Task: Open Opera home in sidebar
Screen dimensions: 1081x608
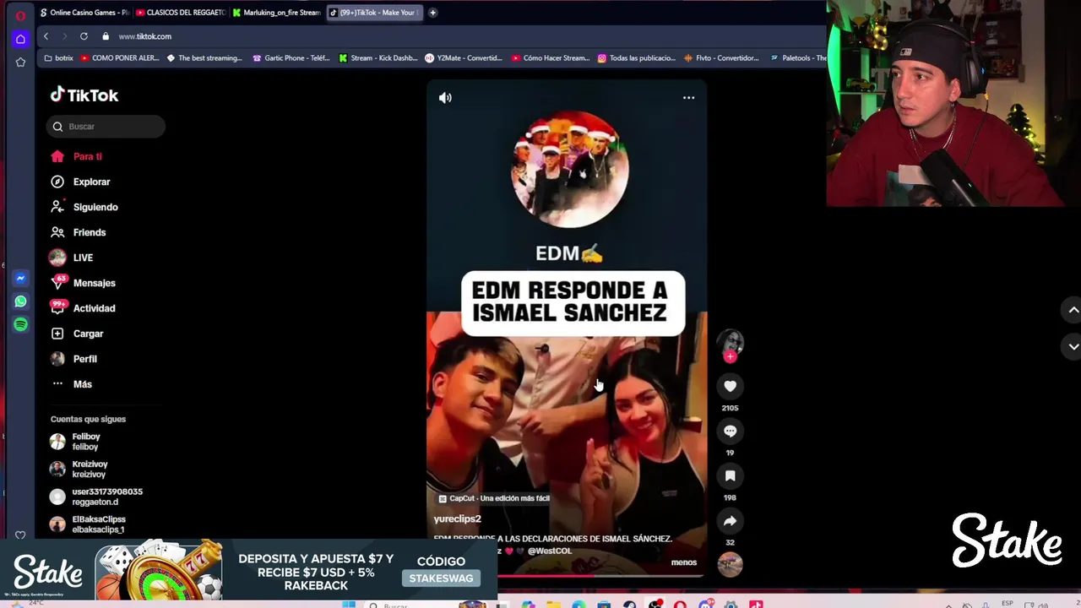Action: click(x=20, y=39)
